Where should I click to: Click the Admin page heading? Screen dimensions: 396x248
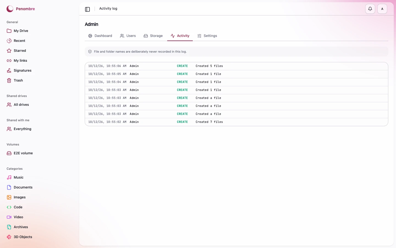[92, 24]
